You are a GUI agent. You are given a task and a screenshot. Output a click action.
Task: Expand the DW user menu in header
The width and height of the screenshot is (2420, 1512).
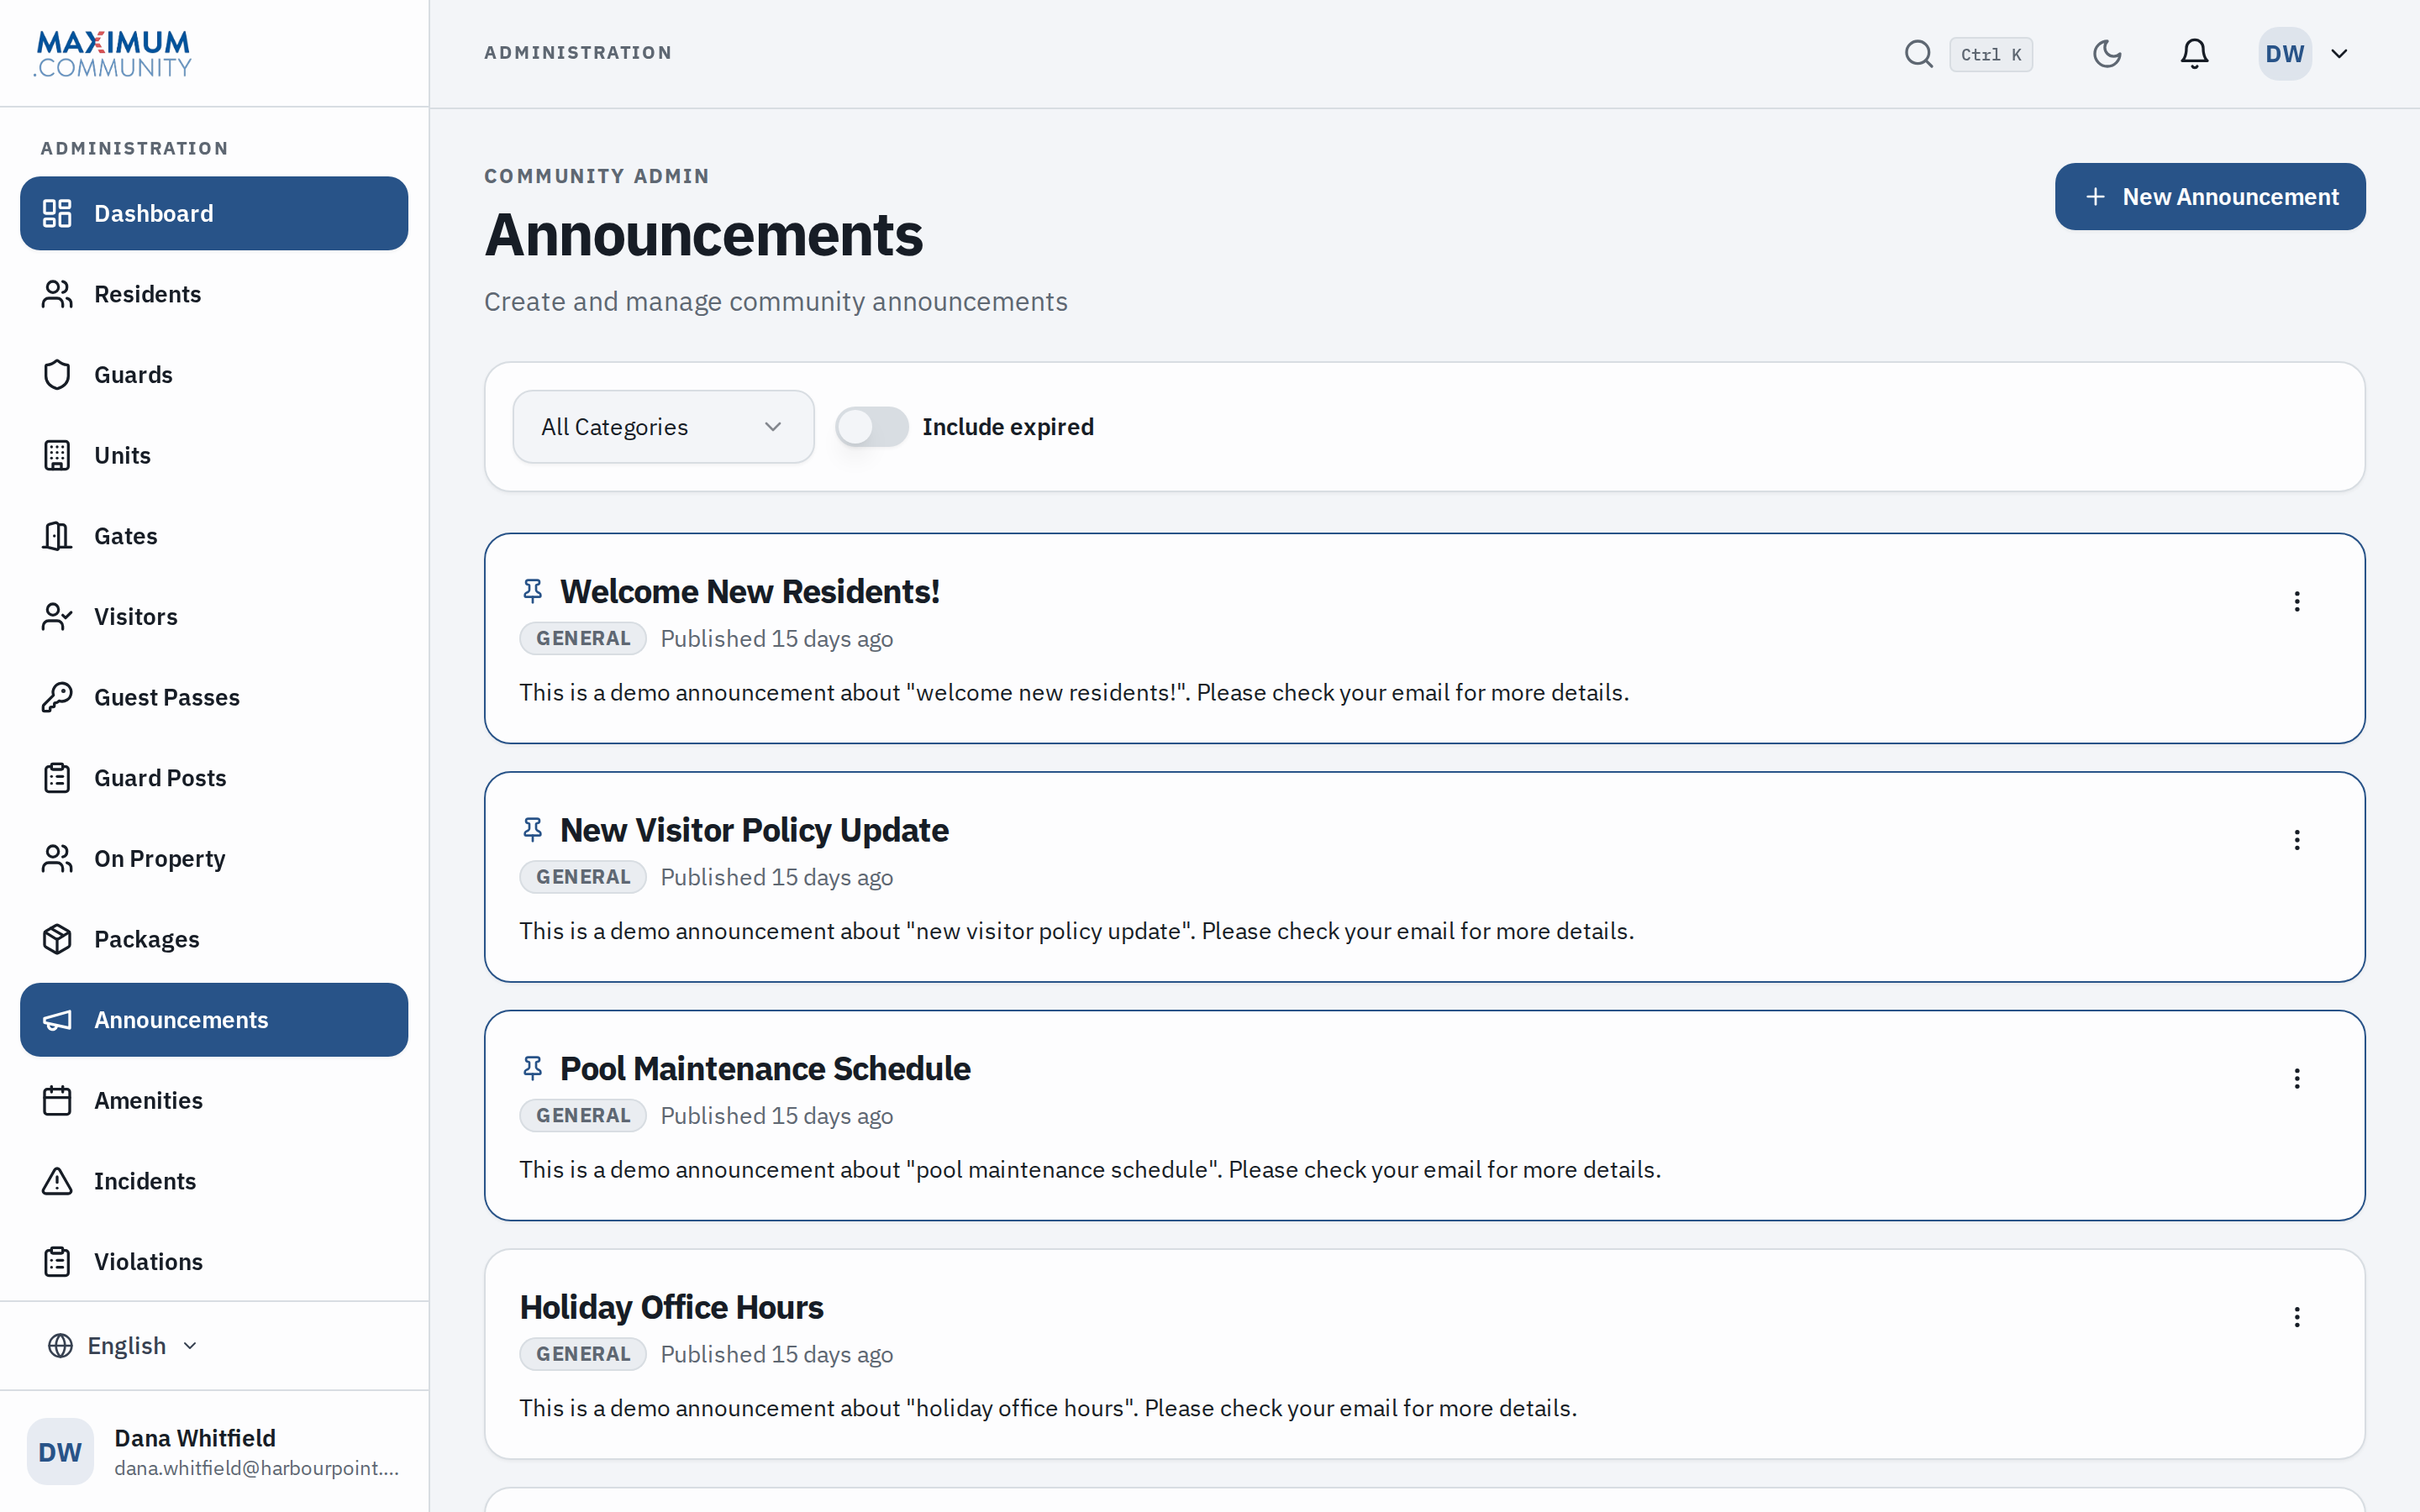[2306, 54]
